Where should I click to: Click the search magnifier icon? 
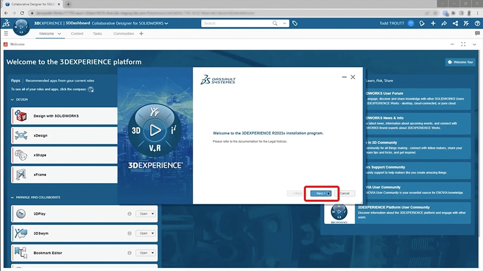275,23
